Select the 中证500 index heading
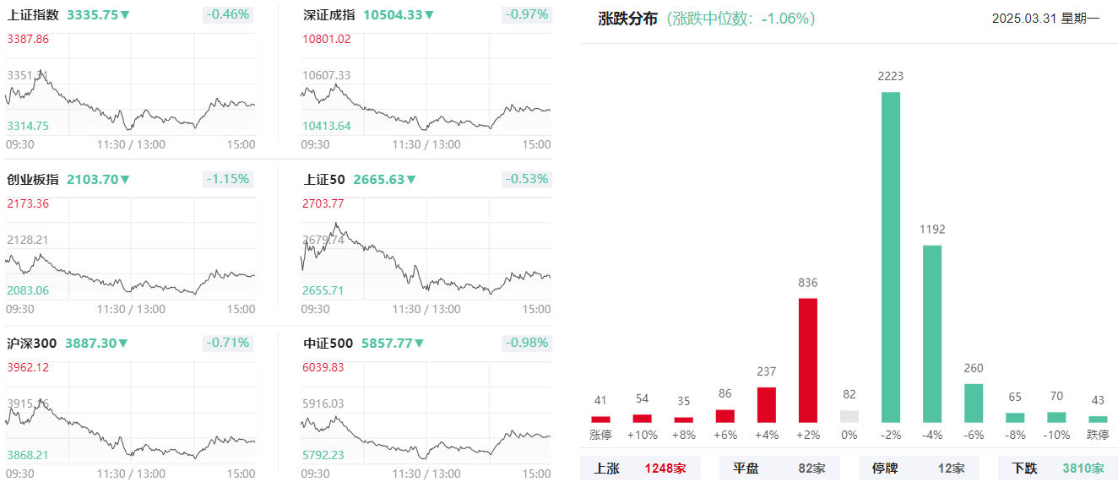The image size is (1118, 482). click(x=328, y=343)
